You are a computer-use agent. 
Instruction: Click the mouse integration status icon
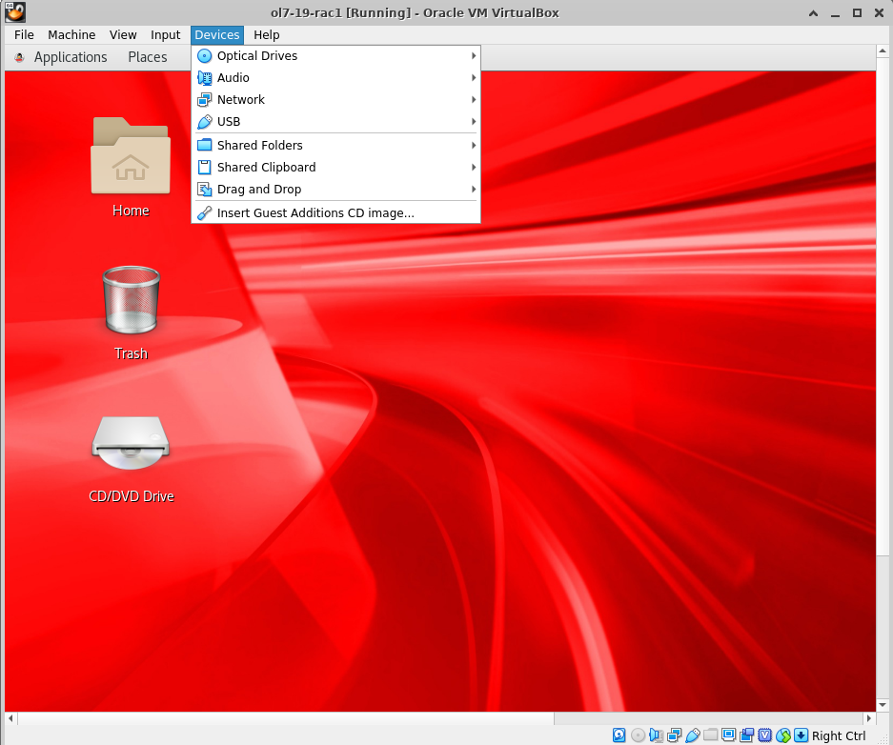point(783,735)
